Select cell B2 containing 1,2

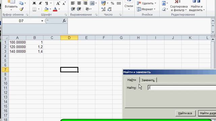[35, 47]
